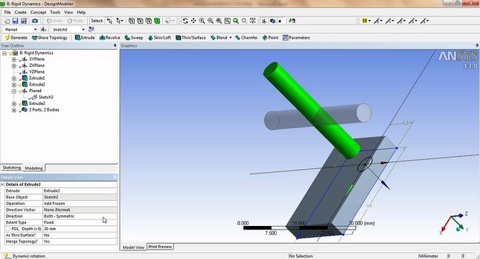The width and height of the screenshot is (480, 259).
Task: Switch to the Print Preview tab
Action: tap(160, 247)
